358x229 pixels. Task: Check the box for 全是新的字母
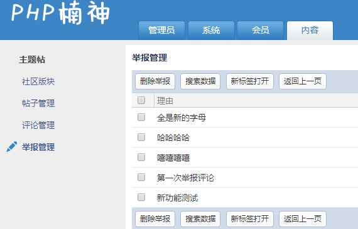tap(141, 118)
